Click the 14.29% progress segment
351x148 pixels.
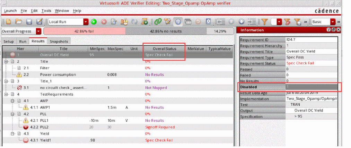tap(220, 31)
